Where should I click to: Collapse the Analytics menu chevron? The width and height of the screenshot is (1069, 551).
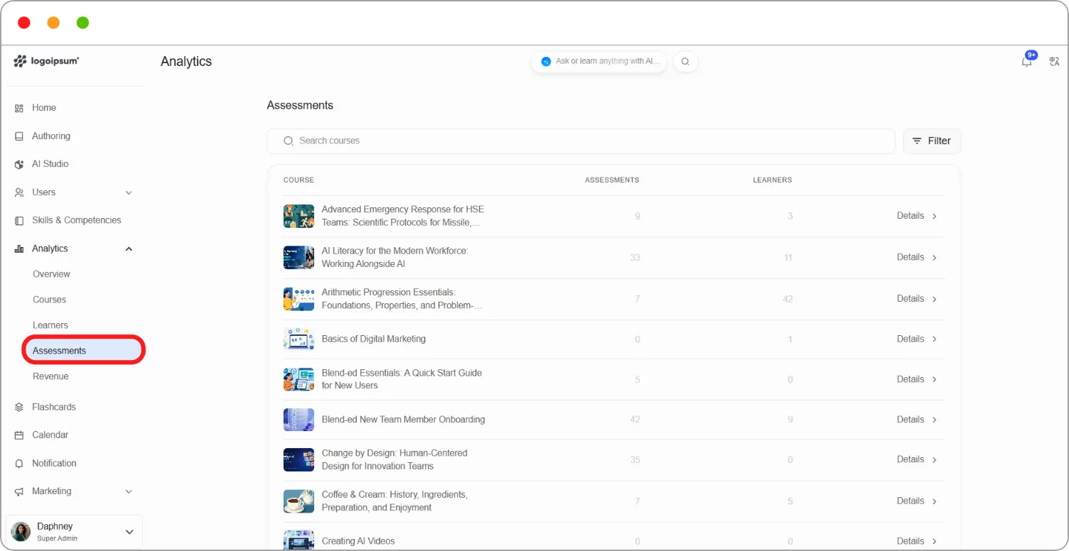click(129, 249)
